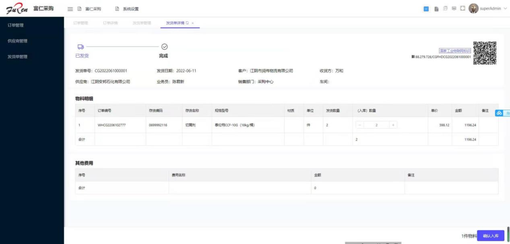
Task: Click the superAdmin avatar picture
Action: pyautogui.click(x=473, y=9)
